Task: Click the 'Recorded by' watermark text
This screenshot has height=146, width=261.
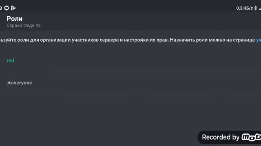Action: [221, 137]
